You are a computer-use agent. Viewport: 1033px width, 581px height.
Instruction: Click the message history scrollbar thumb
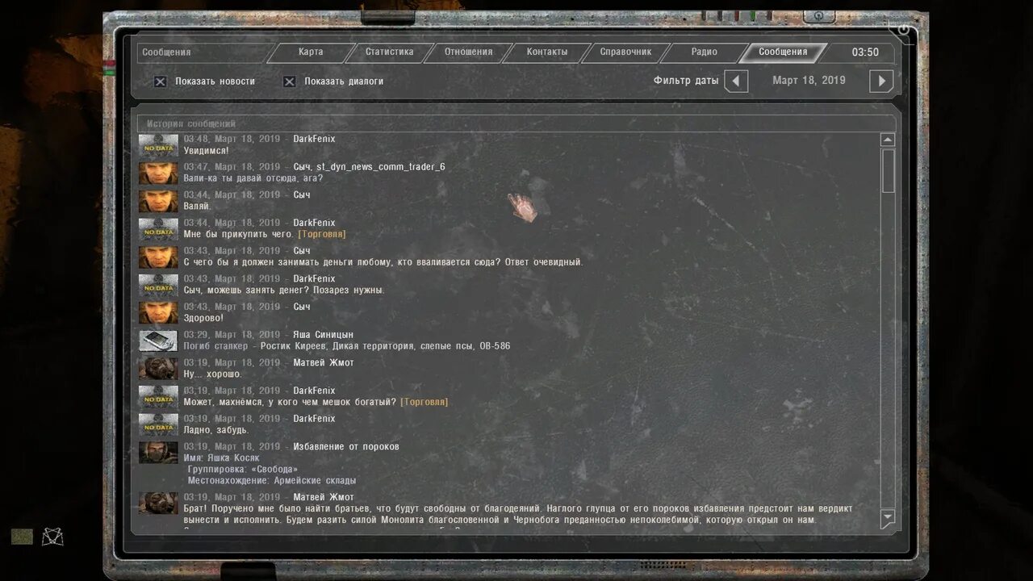[x=888, y=170]
